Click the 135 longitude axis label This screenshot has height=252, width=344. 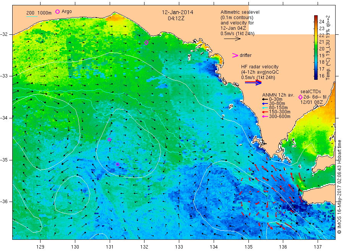248,247
